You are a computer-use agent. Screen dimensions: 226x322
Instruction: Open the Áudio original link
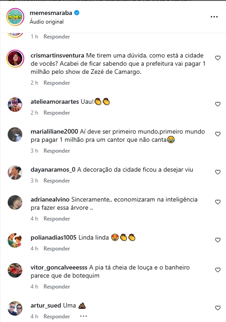(47, 22)
